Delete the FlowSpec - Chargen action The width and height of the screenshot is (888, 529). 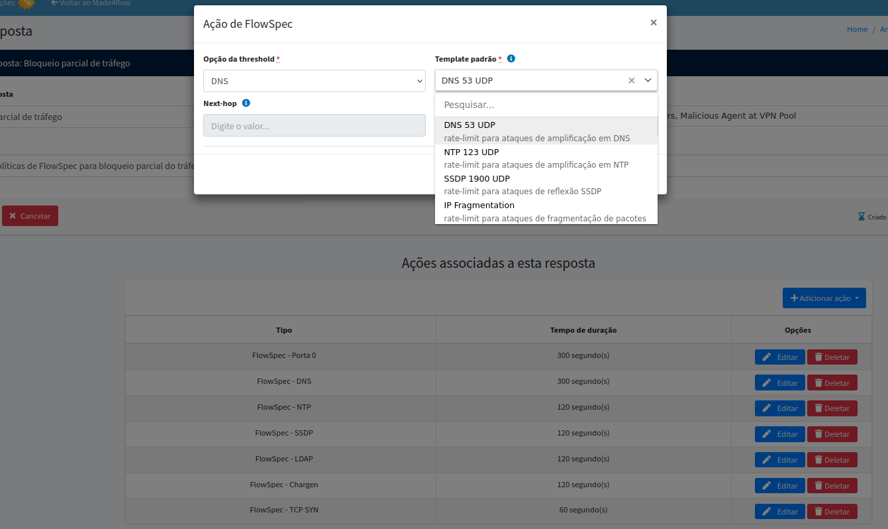tap(832, 486)
